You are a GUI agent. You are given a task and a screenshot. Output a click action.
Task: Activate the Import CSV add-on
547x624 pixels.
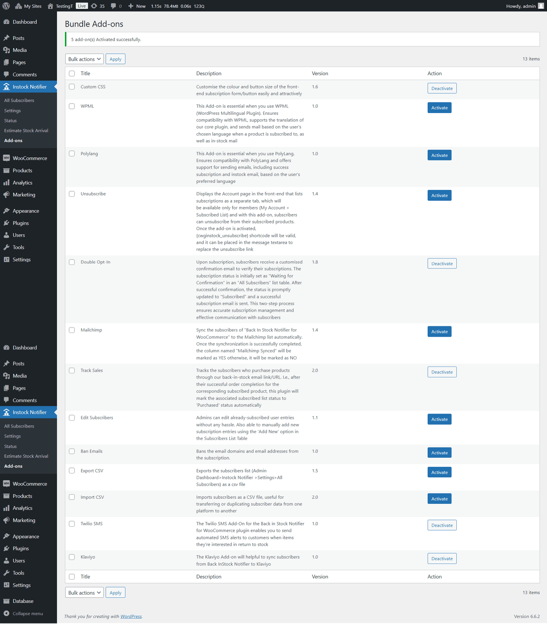tap(439, 499)
